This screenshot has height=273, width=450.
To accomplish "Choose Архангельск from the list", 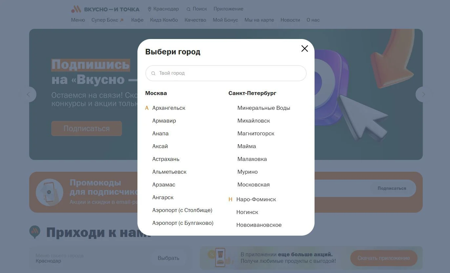I will tap(169, 108).
